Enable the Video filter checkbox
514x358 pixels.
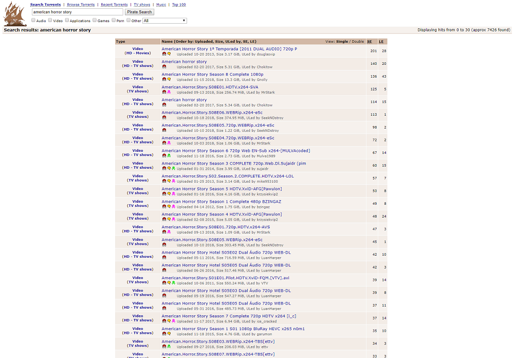[50, 21]
